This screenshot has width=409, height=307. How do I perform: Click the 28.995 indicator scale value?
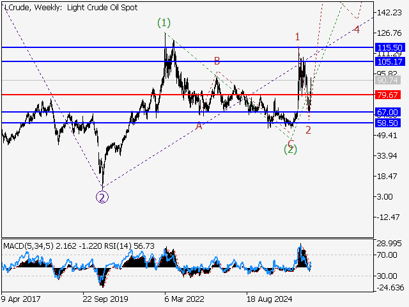[x=389, y=244]
